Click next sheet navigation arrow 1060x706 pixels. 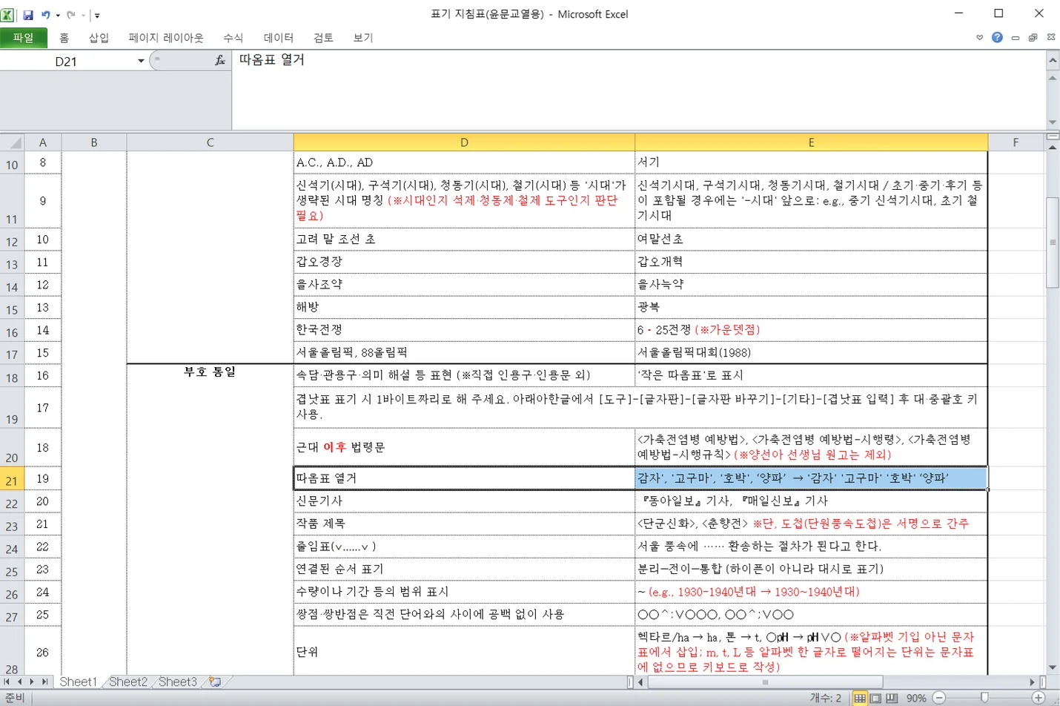(32, 682)
